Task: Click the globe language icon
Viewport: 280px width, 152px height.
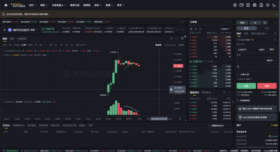Action: 255,5
